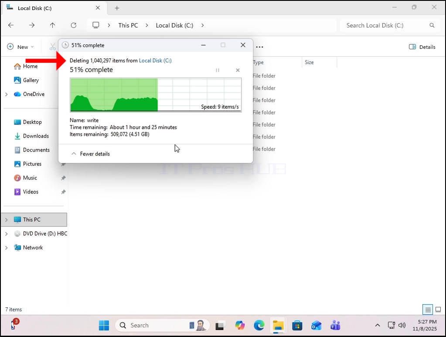Launch Copilot from the taskbar

coord(240,325)
